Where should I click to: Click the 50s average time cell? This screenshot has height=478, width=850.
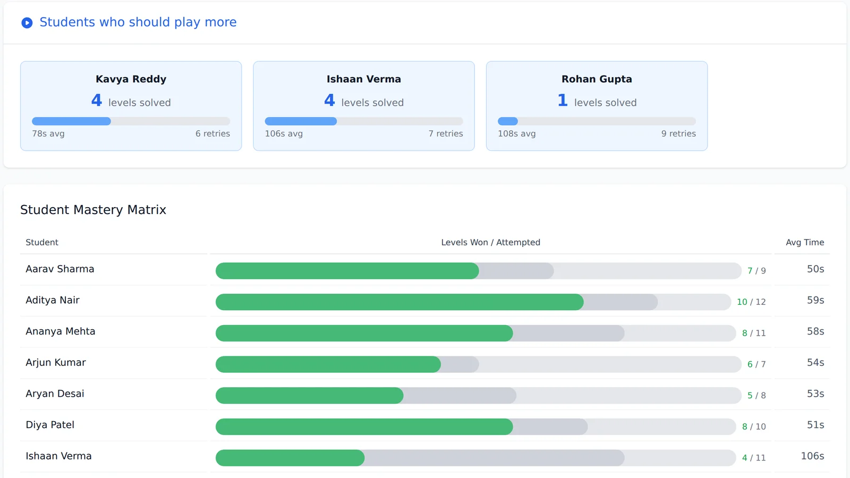pyautogui.click(x=815, y=269)
